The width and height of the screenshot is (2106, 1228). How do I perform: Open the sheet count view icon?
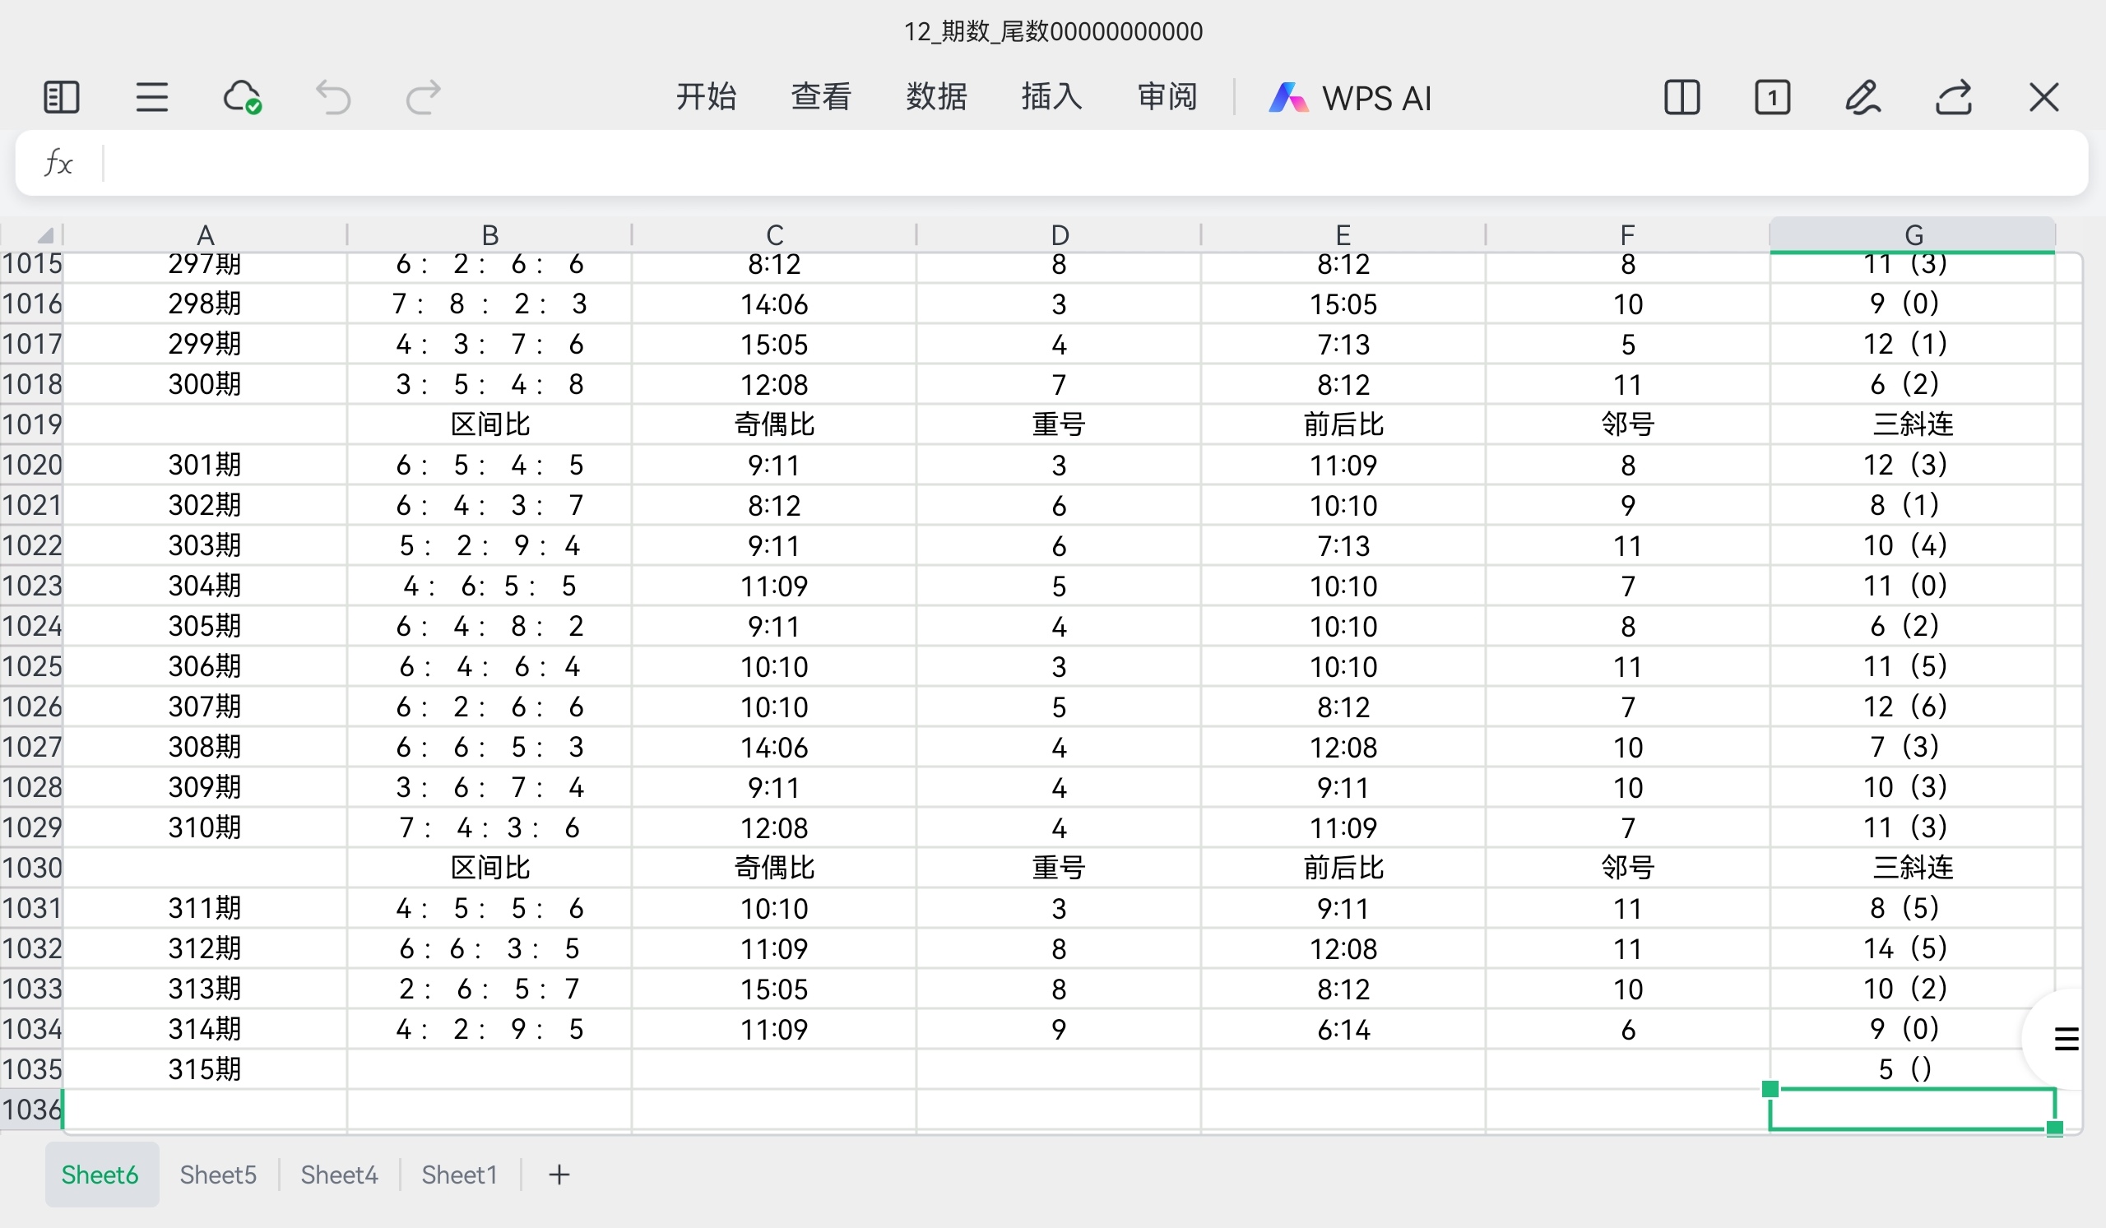point(1772,98)
